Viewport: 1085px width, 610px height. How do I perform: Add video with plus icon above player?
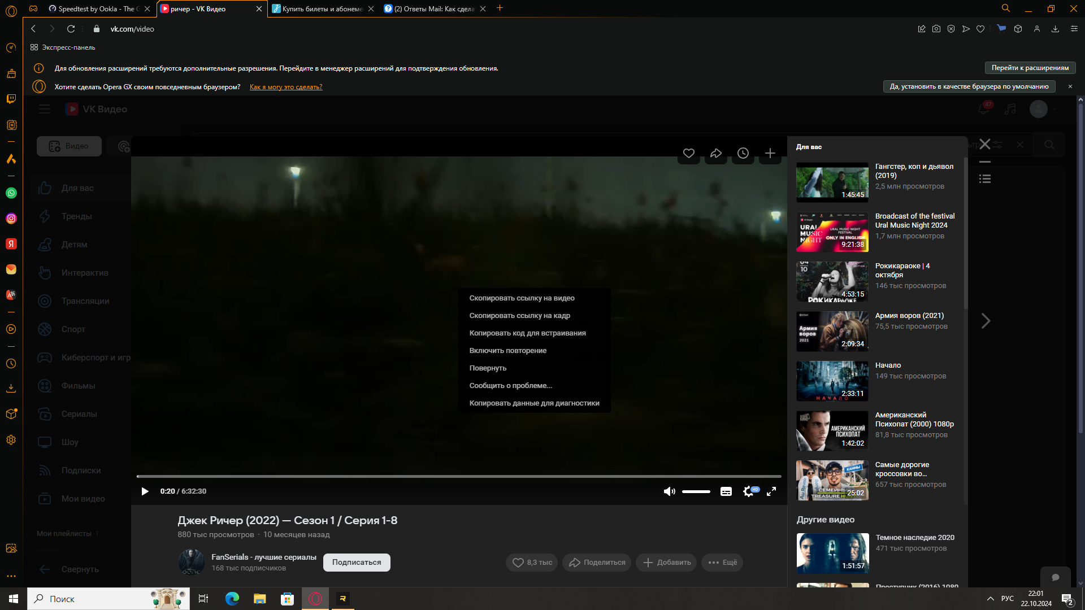[770, 153]
